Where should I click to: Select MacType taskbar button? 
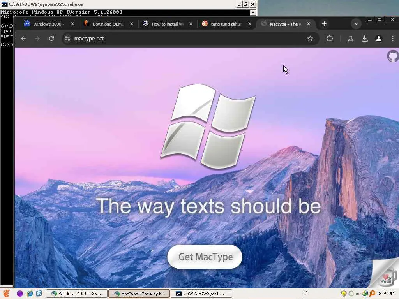coord(139,294)
